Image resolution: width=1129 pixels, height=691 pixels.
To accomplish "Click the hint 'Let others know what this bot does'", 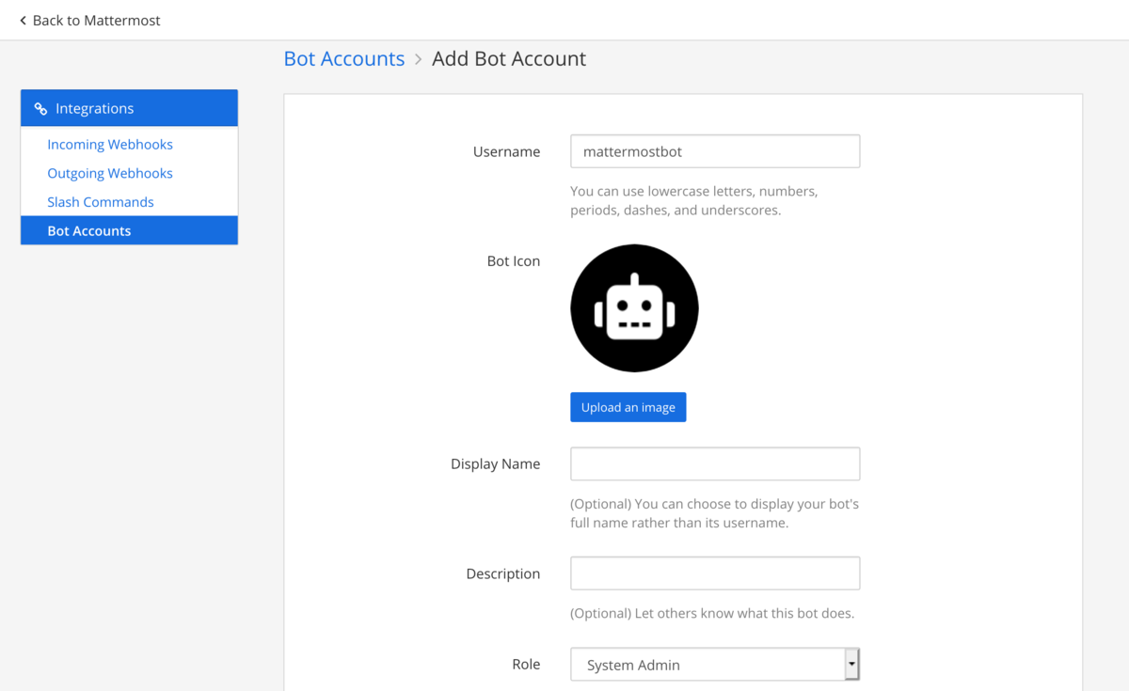I will point(712,613).
